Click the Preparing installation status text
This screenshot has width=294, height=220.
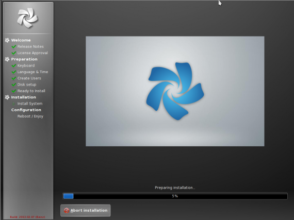[x=175, y=188]
